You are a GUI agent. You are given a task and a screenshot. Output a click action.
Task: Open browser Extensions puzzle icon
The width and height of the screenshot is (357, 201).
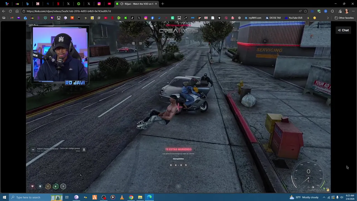[x=332, y=11]
